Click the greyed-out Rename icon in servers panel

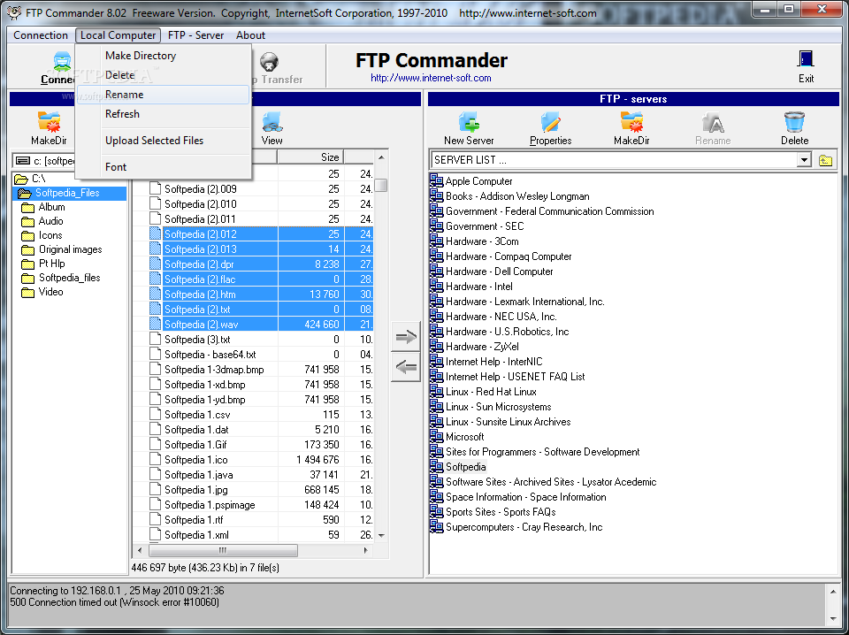tap(713, 122)
